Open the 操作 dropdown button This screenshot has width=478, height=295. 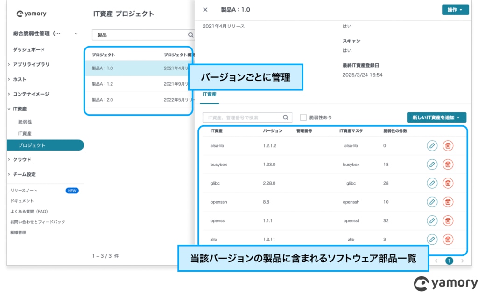pos(455,10)
